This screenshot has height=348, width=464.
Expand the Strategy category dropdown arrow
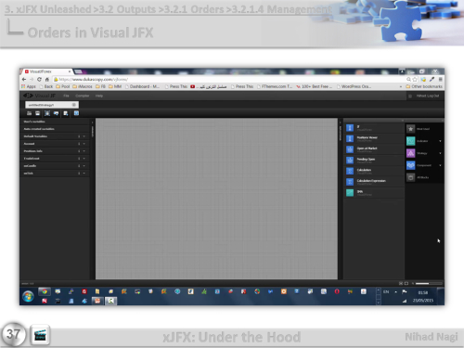[440, 153]
